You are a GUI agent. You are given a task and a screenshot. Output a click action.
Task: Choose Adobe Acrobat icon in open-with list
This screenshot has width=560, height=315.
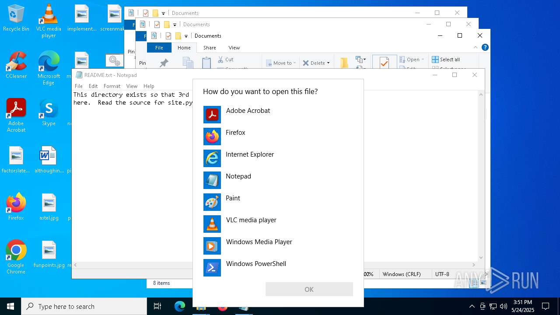(212, 115)
